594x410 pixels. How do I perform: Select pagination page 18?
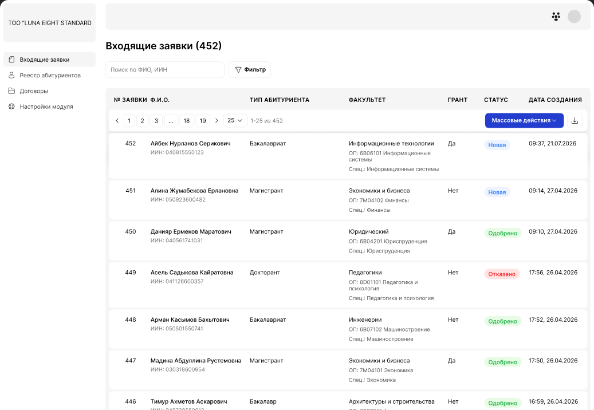(186, 121)
